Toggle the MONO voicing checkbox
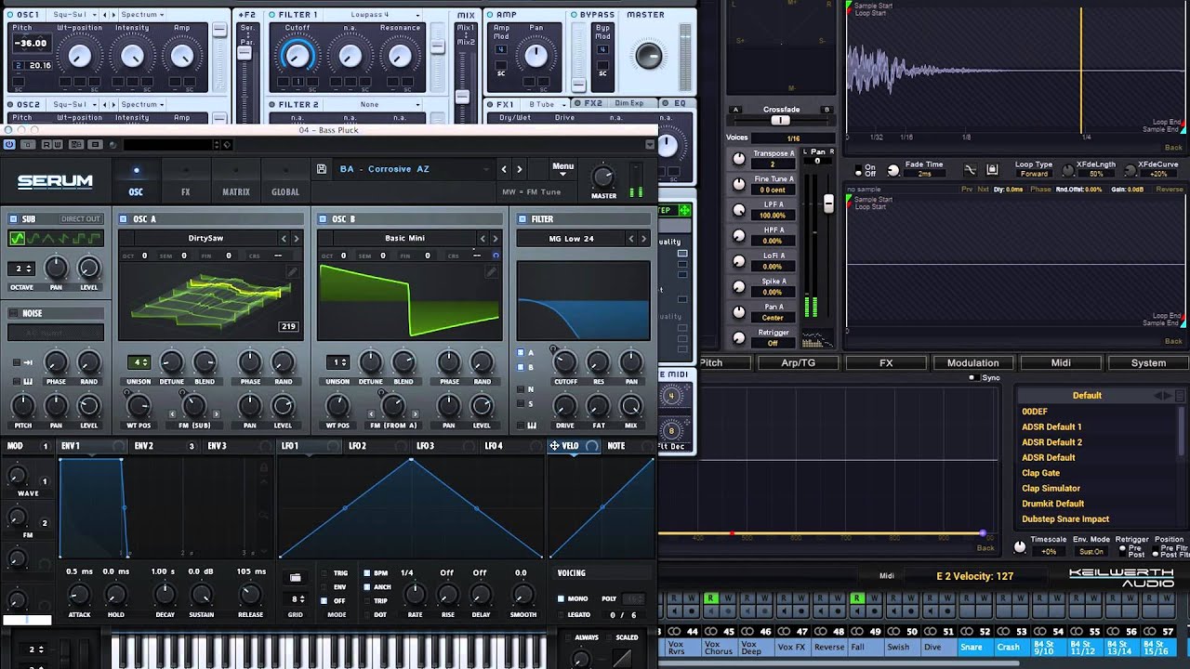This screenshot has width=1190, height=669. click(x=561, y=599)
